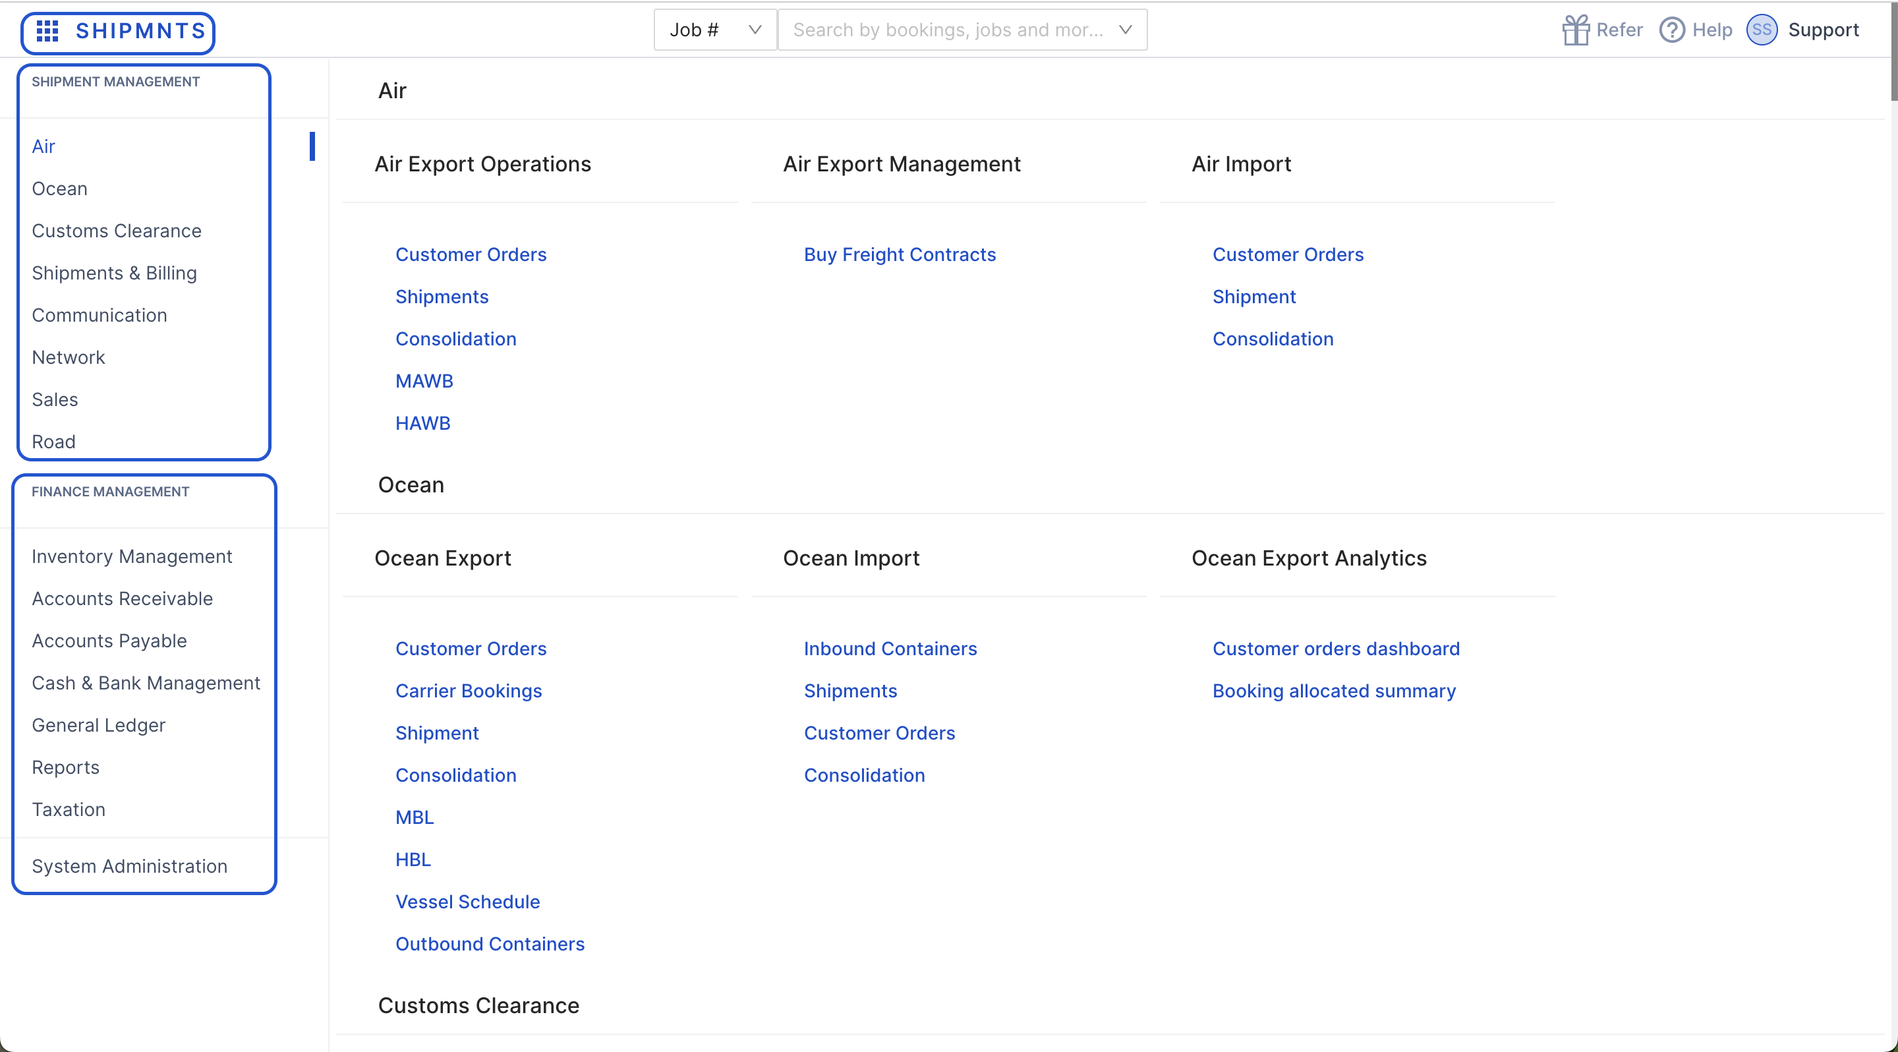Click the SS user avatar
The image size is (1898, 1052).
tap(1762, 30)
